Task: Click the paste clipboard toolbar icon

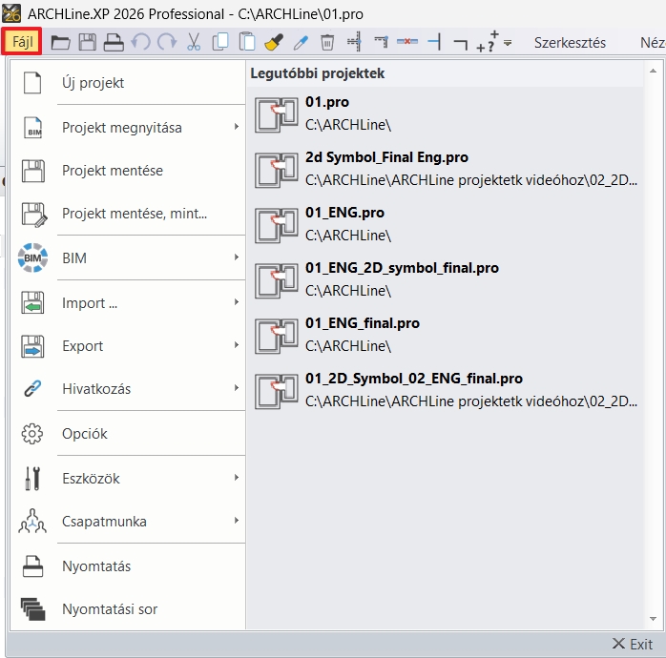Action: pos(247,43)
